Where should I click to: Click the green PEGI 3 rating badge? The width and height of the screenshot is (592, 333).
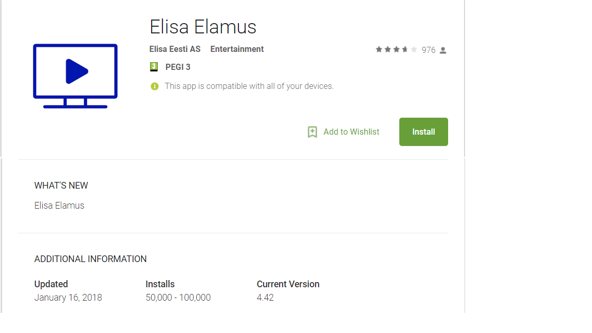click(154, 67)
